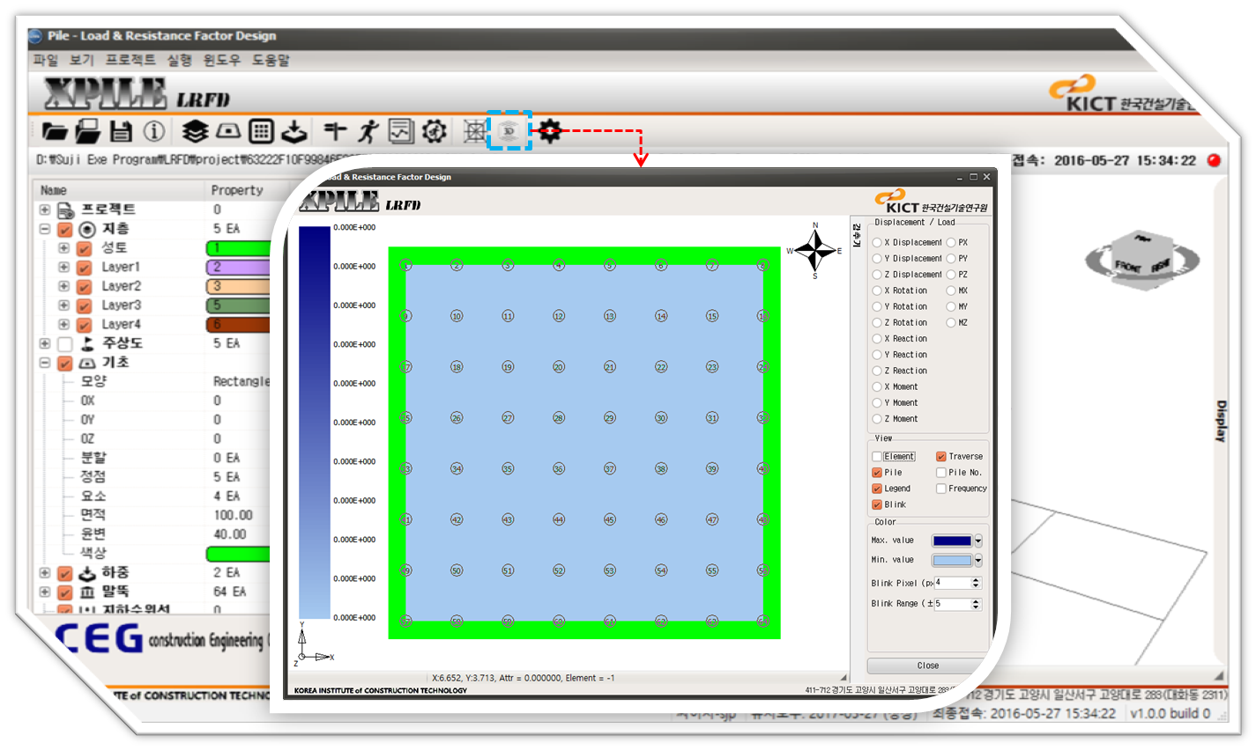The image size is (1256, 750).
Task: Expand the Layer2 tree node
Action: [x=63, y=286]
